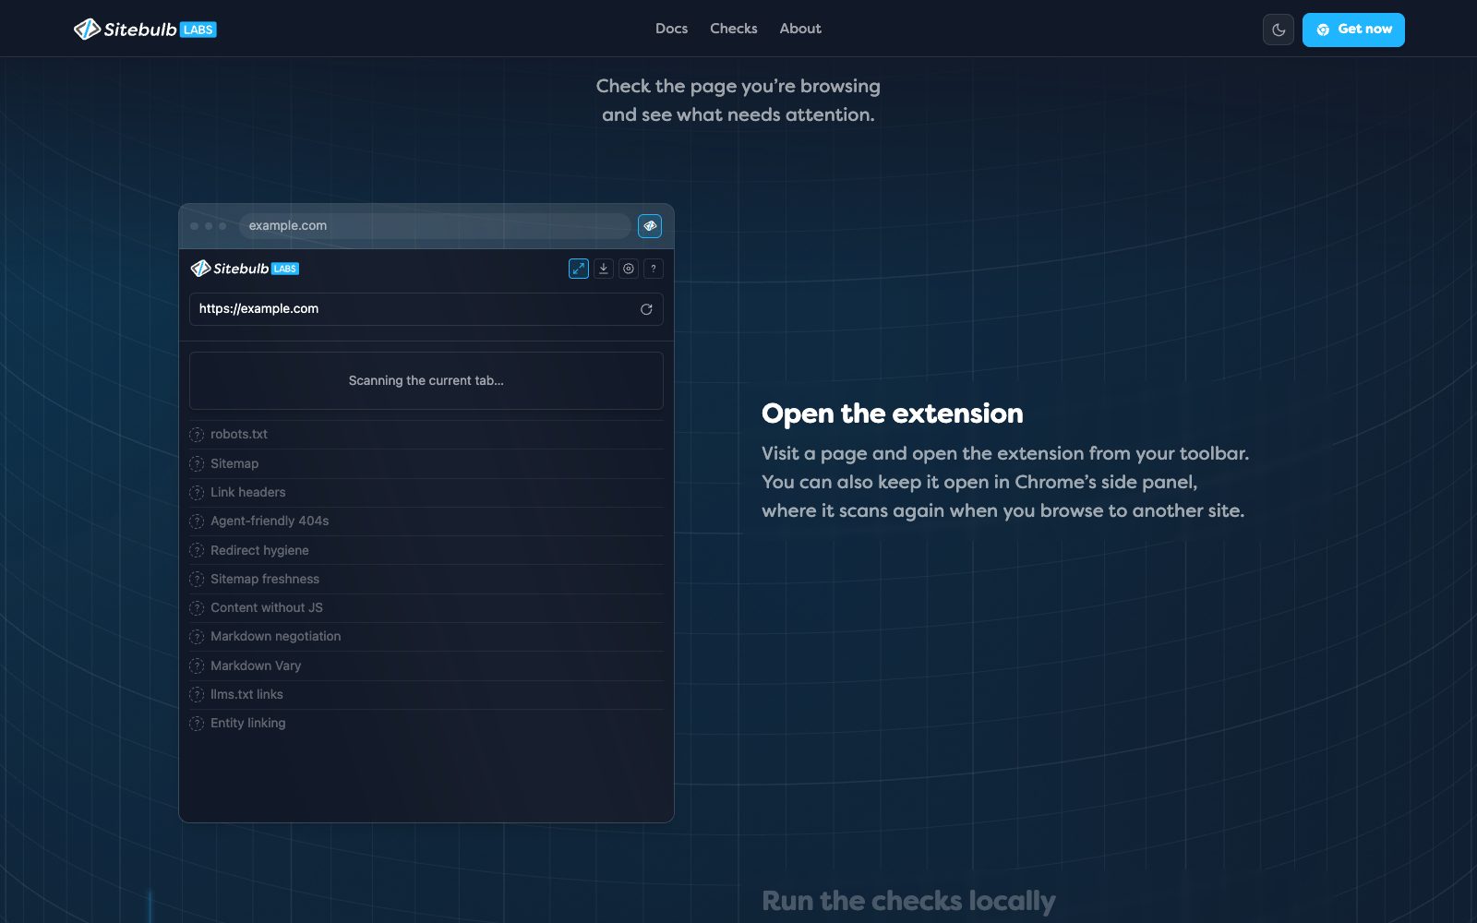
Task: Select the robots.txt check text
Action: (x=239, y=434)
